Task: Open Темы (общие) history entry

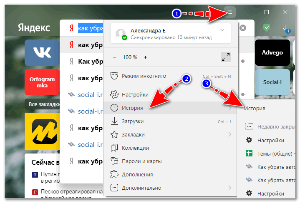Action: point(267,153)
